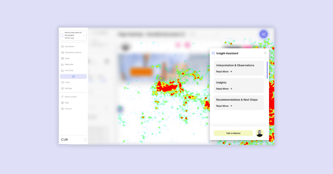The height and width of the screenshot is (174, 333).
Task: Open the Account section
Action: point(67,109)
